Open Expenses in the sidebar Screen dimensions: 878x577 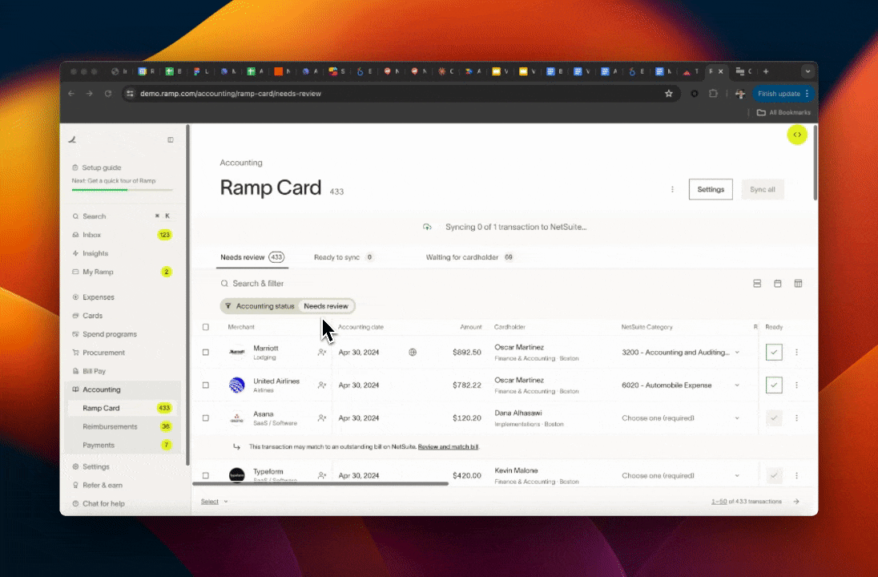coord(99,297)
